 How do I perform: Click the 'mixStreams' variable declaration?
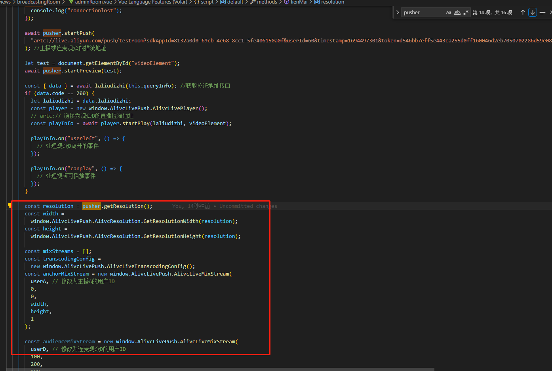click(x=58, y=251)
